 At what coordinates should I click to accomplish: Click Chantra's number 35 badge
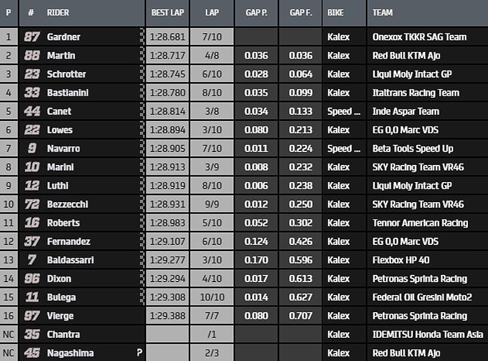tap(32, 334)
